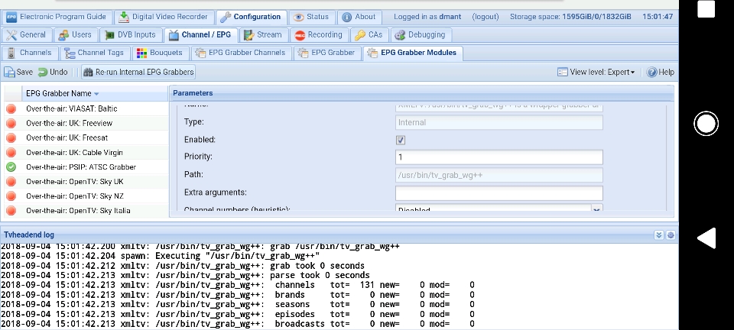Click the Undo button
The height and width of the screenshot is (330, 734).
click(x=53, y=72)
